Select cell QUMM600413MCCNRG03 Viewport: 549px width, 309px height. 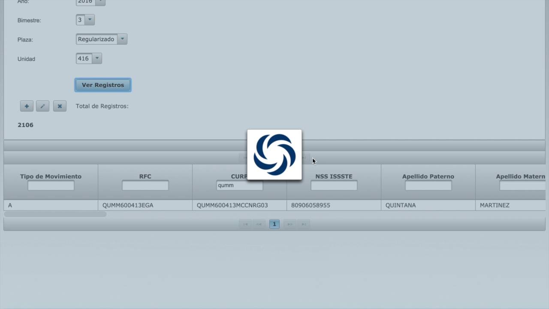click(x=232, y=205)
